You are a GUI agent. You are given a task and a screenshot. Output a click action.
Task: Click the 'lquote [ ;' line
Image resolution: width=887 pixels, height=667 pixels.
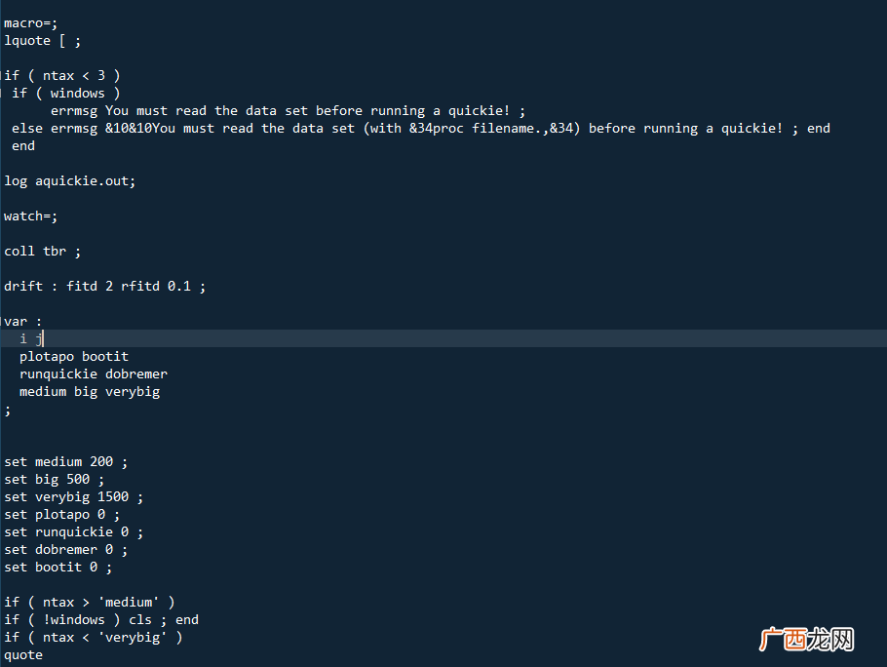(x=43, y=41)
